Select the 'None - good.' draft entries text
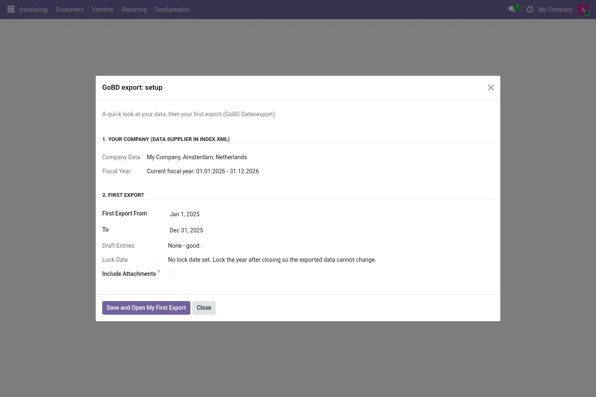Screen dimensions: 596x397 pyautogui.click(x=184, y=246)
